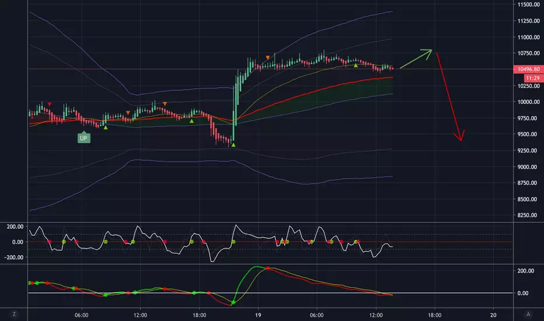
Task: Click the date label 19 on time axis
Action: [258, 315]
